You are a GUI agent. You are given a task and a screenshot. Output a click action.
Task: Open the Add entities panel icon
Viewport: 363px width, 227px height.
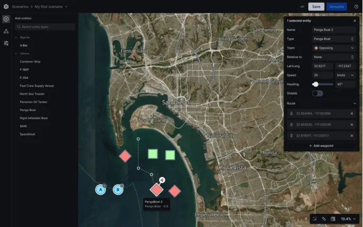(6, 19)
